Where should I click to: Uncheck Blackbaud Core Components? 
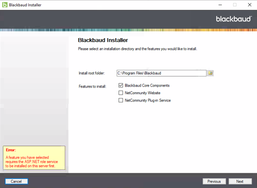120,85
